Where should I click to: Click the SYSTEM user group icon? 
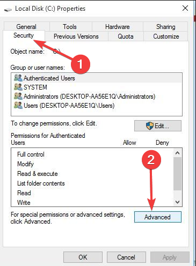18,87
